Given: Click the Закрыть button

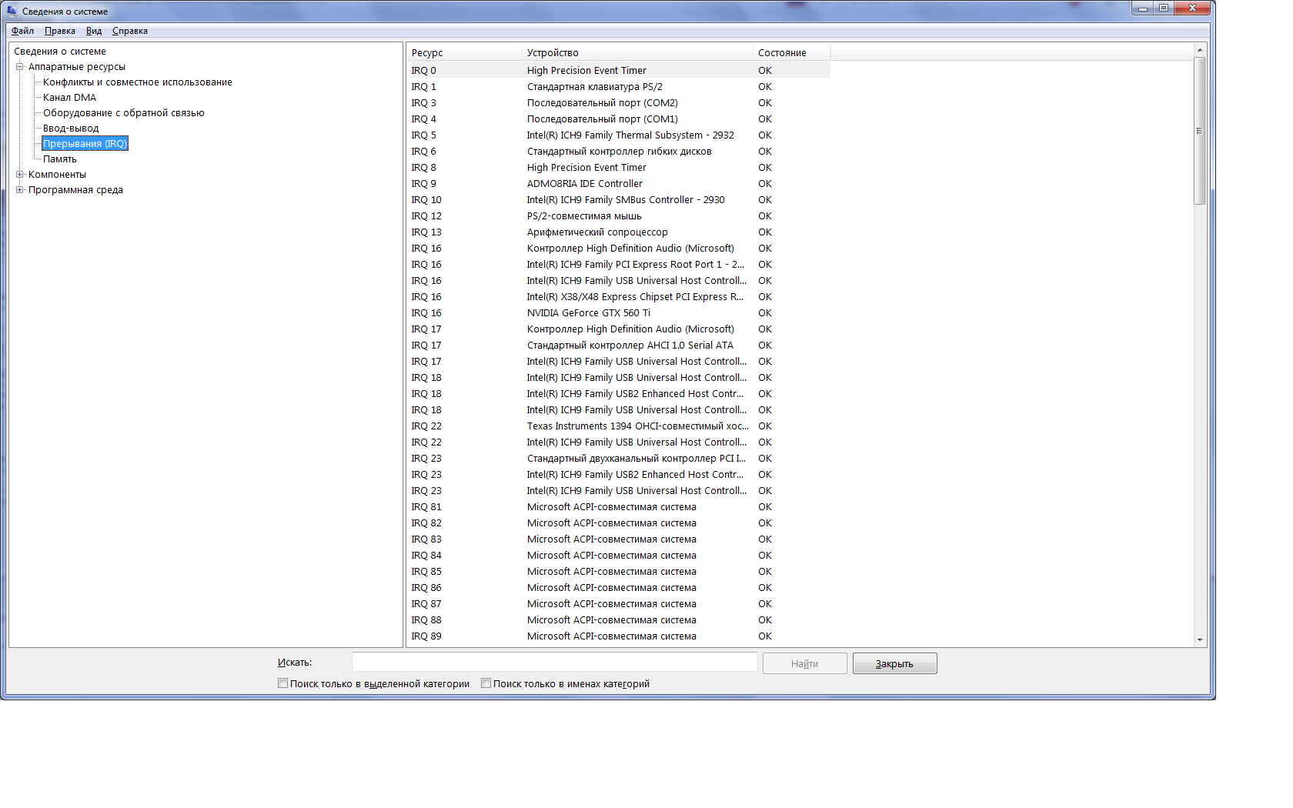Looking at the screenshot, I should pos(894,663).
